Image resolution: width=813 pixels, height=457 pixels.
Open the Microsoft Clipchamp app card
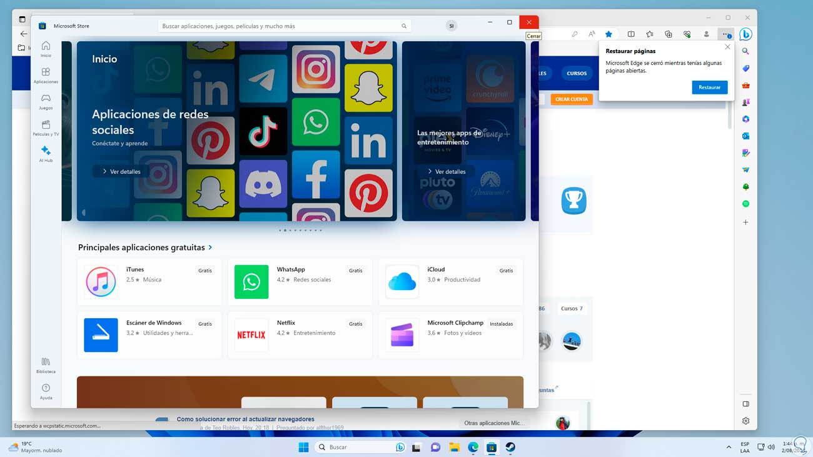click(x=451, y=335)
